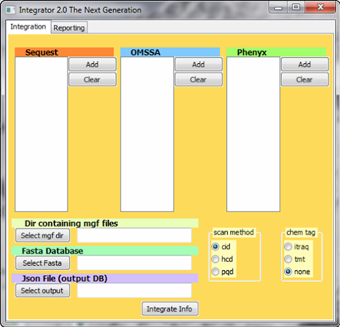The image size is (340, 327).
Task: Pick the pqd scan method option
Action: pyautogui.click(x=222, y=272)
